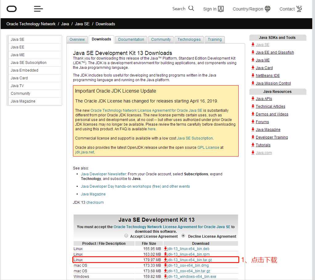Open Oracle Technology Network License Agreement link in table header
Image resolution: width=315 pixels, height=280 pixels.
(x=172, y=227)
